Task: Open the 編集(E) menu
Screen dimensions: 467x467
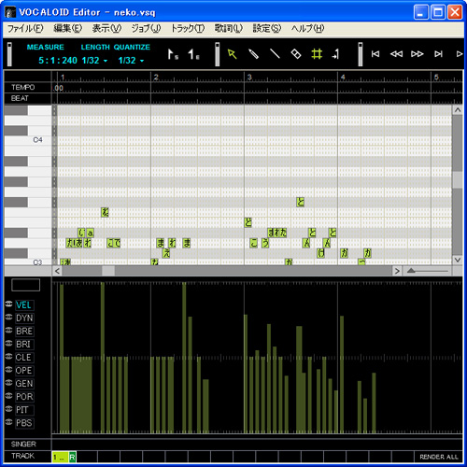Action: coord(67,29)
